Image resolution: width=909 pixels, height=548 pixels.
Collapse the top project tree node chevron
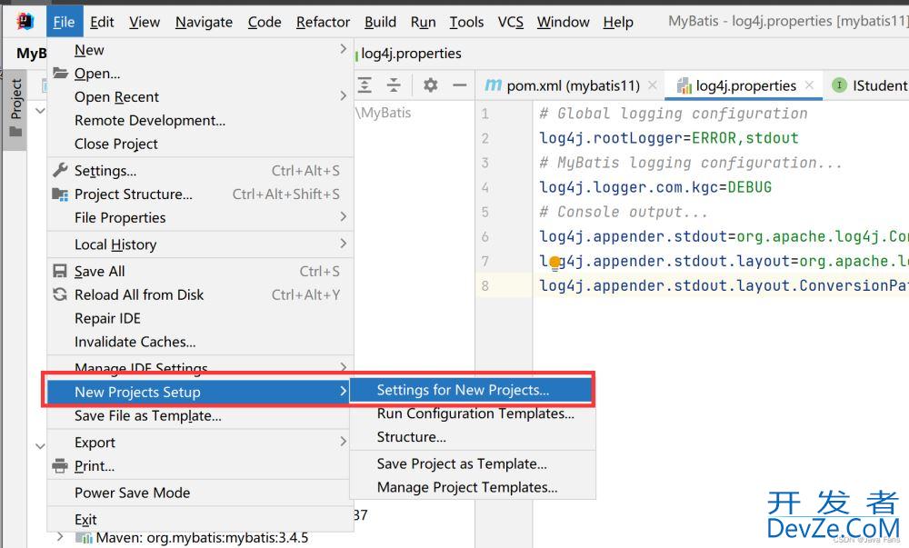[40, 110]
